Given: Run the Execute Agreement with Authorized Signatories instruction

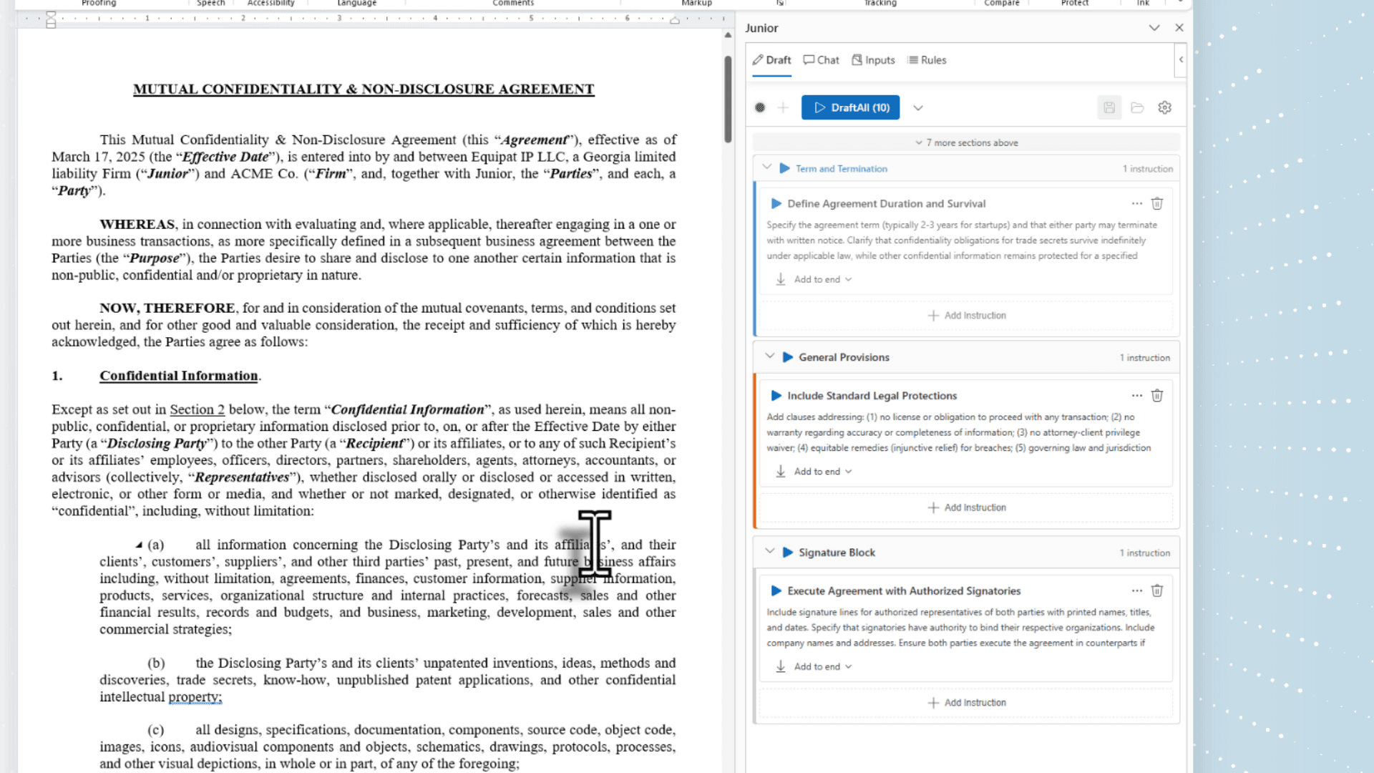Looking at the screenshot, I should [x=776, y=590].
